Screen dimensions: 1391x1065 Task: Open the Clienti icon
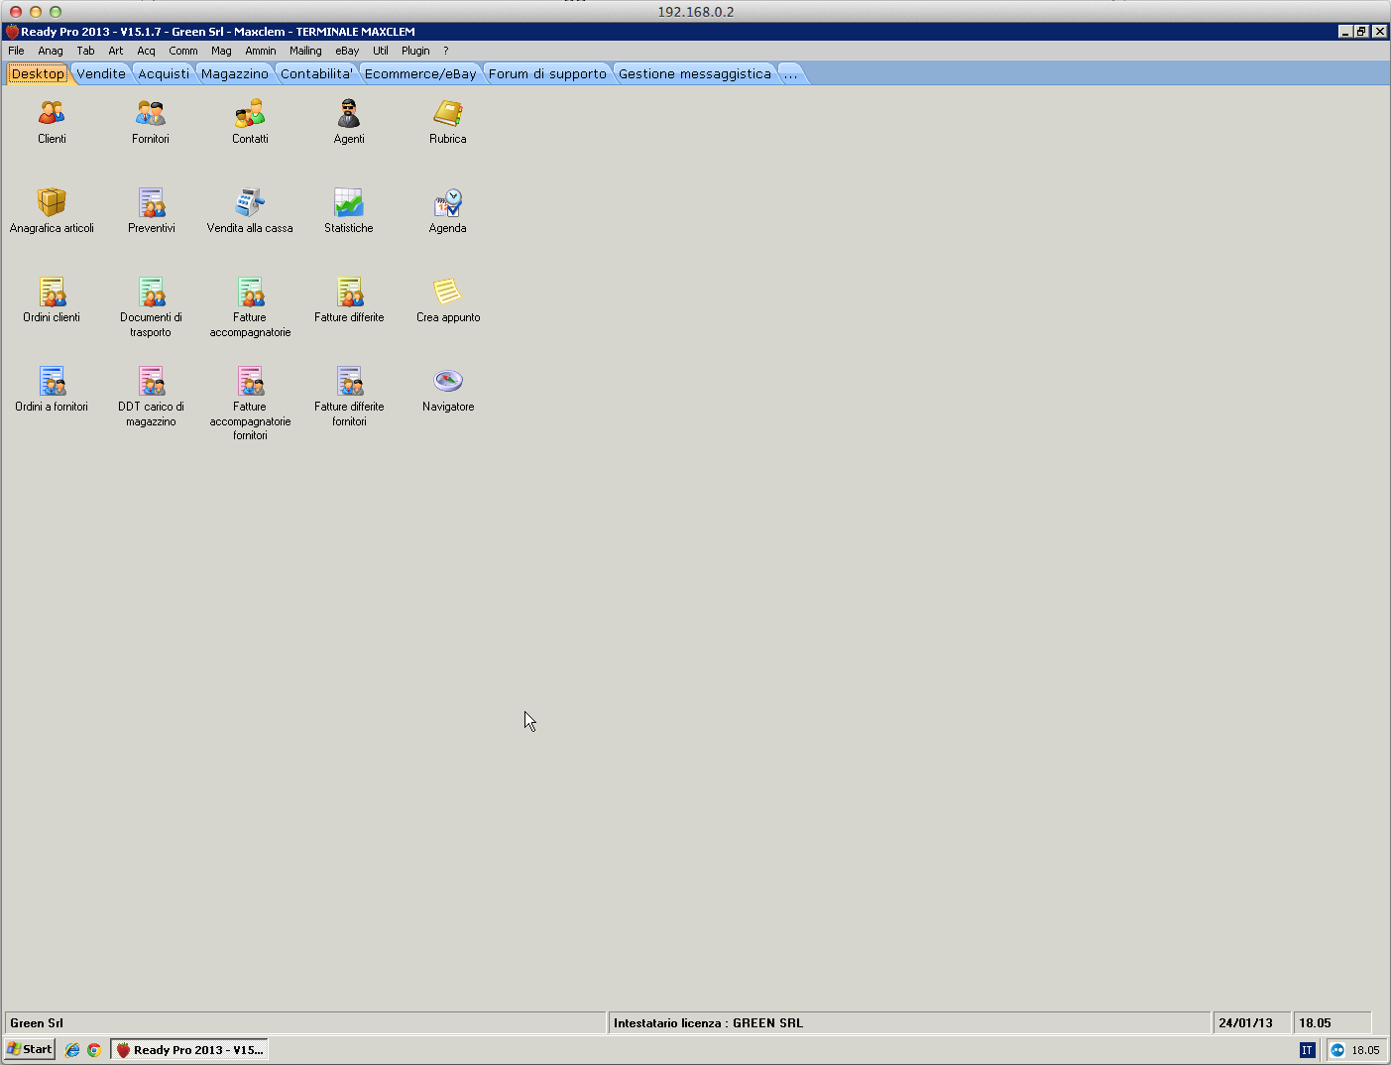(x=52, y=113)
